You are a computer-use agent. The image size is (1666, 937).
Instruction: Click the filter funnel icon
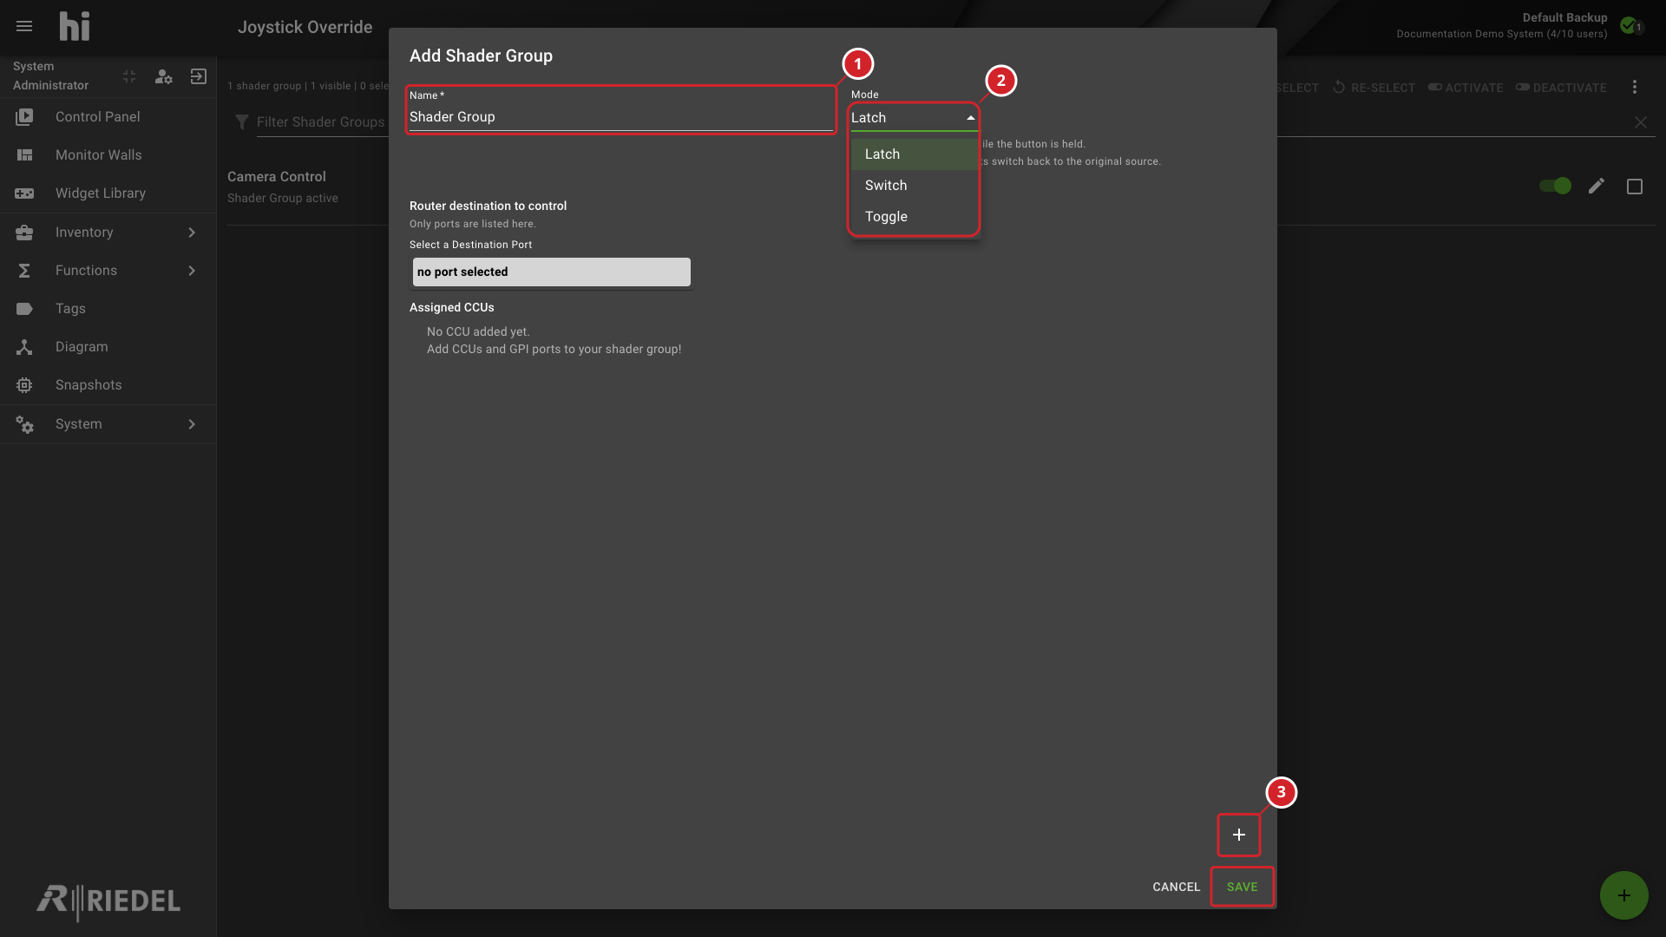coord(242,122)
